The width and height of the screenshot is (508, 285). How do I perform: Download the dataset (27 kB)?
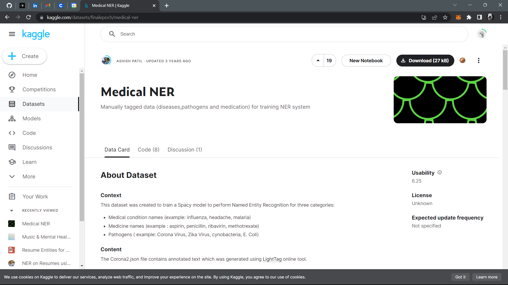click(425, 60)
